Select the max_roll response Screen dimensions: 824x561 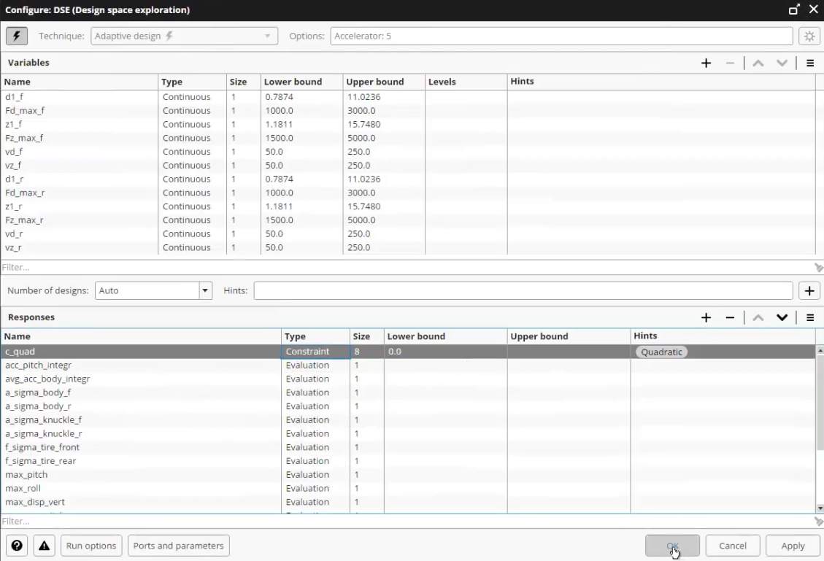23,488
